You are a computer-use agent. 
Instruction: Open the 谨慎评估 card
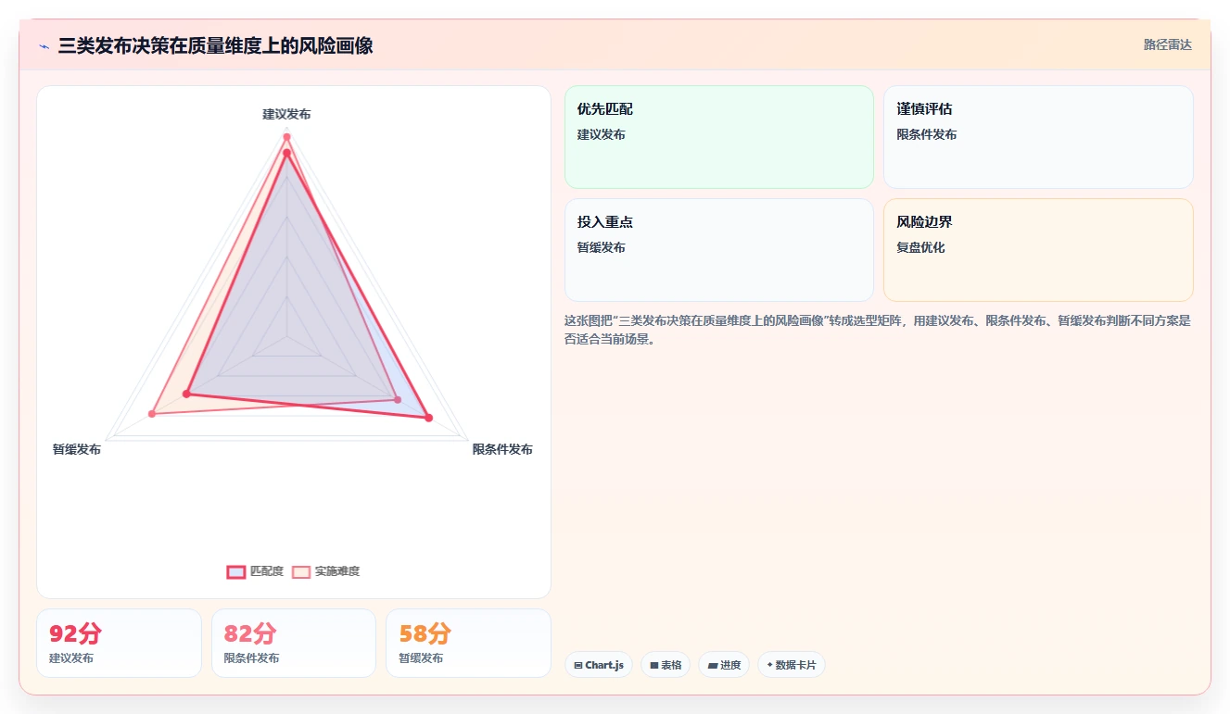[1038, 137]
